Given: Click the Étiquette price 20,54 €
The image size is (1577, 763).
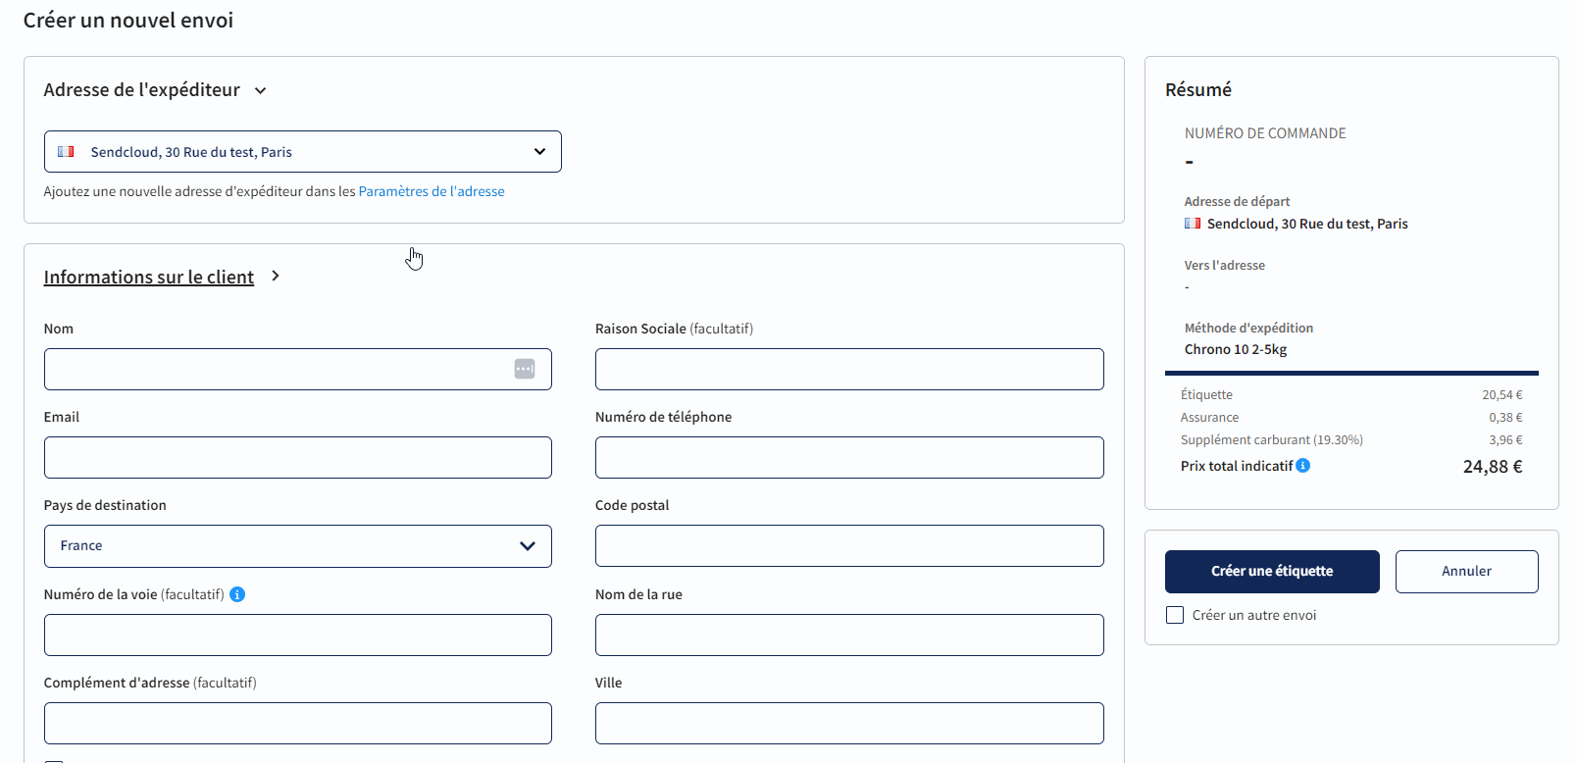Looking at the screenshot, I should click(1502, 395).
